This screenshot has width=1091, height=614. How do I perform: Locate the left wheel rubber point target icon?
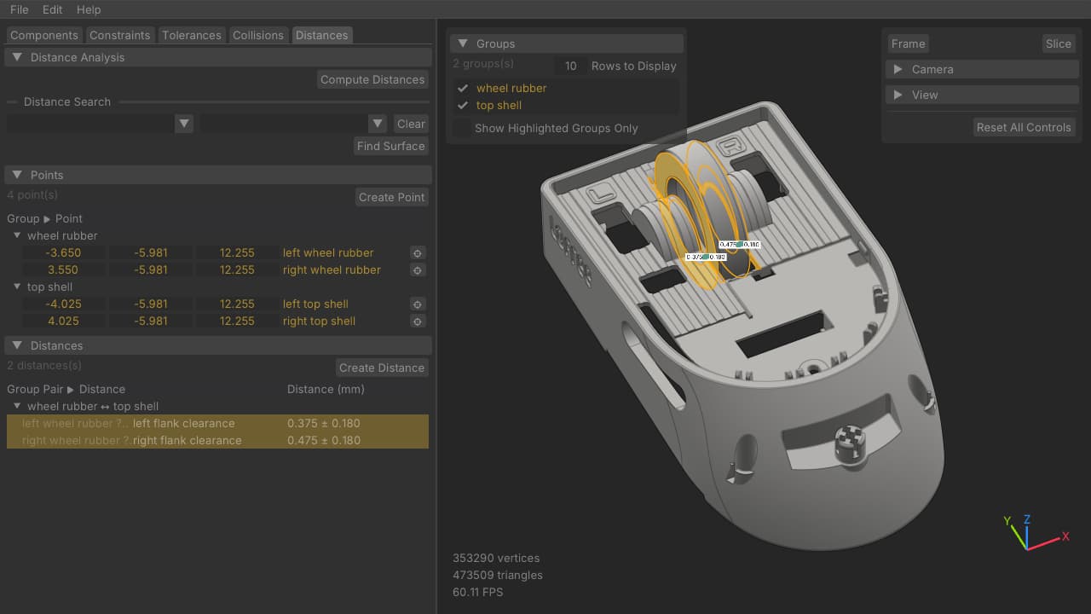pos(417,253)
